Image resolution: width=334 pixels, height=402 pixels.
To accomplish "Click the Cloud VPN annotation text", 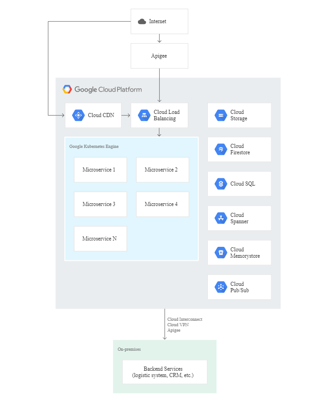I will coord(178,324).
